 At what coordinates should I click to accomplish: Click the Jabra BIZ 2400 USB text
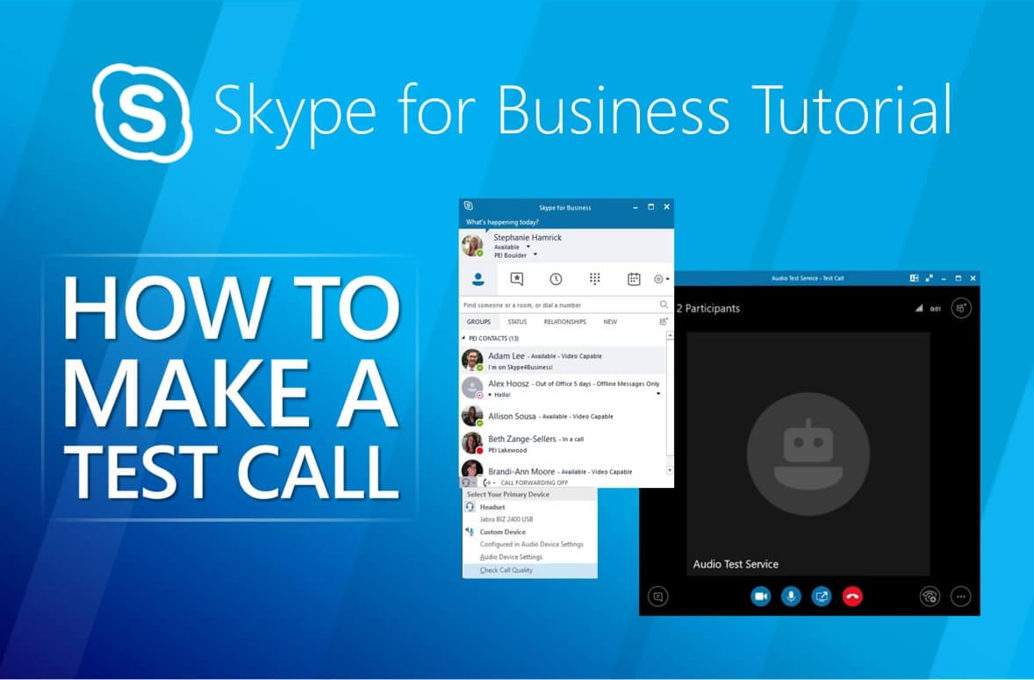pyautogui.click(x=506, y=519)
